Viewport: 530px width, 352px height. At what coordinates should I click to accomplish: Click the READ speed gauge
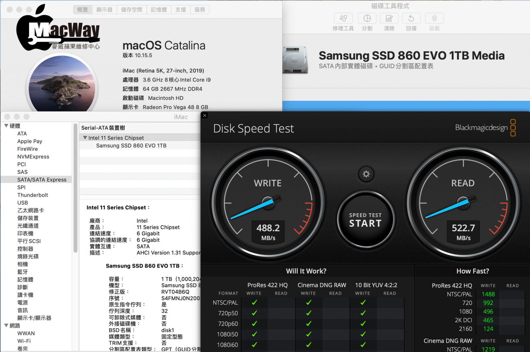(463, 203)
